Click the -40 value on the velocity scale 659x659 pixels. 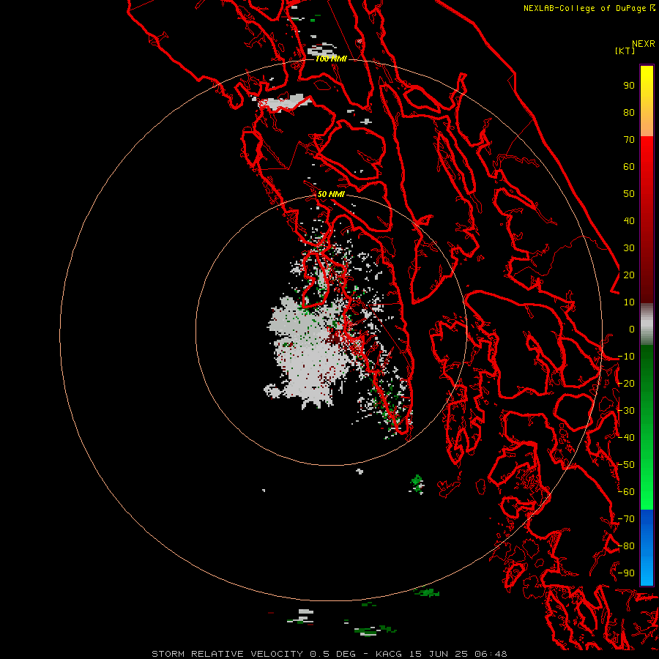tap(626, 438)
